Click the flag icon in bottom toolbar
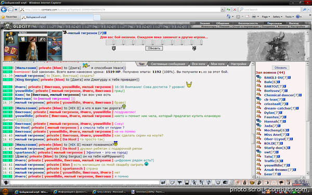This screenshot has height=195, width=312. pyautogui.click(x=281, y=183)
